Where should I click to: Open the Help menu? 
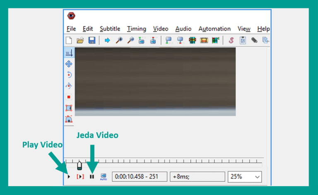(x=263, y=29)
